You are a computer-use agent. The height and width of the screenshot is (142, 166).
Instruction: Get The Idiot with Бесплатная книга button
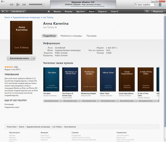click(x=50, y=101)
